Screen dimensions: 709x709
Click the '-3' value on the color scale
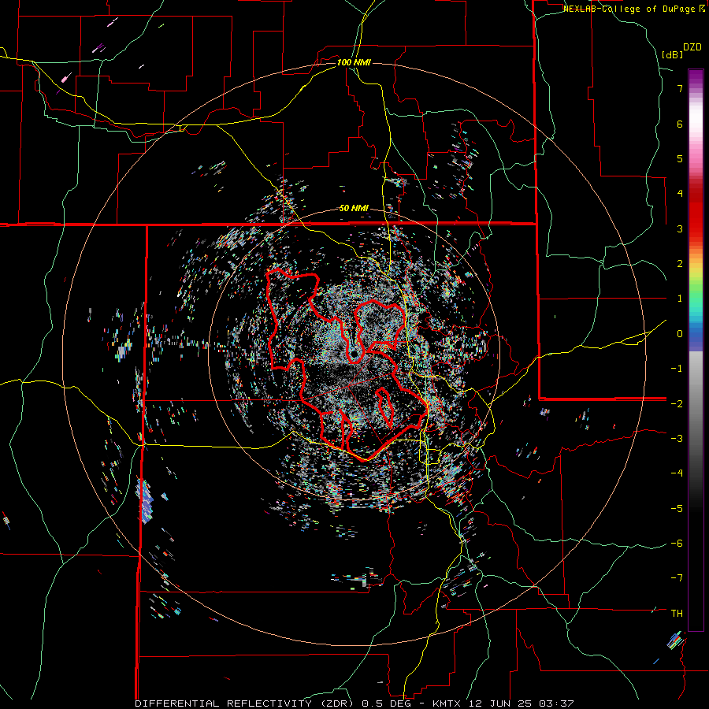click(677, 439)
